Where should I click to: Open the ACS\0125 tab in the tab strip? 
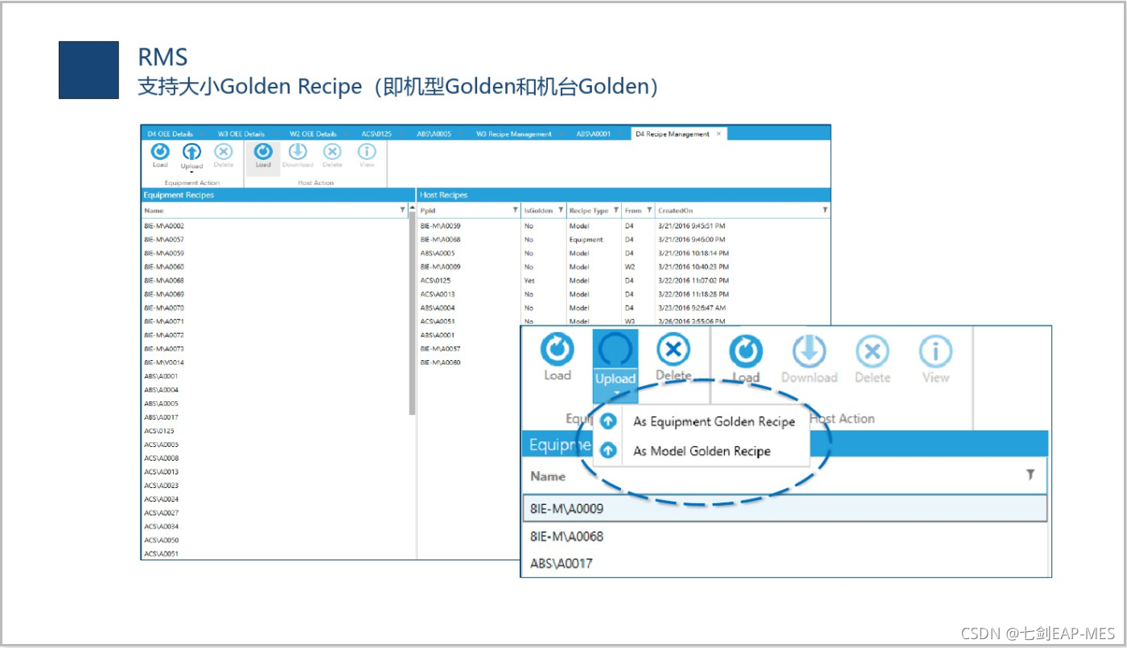(376, 133)
